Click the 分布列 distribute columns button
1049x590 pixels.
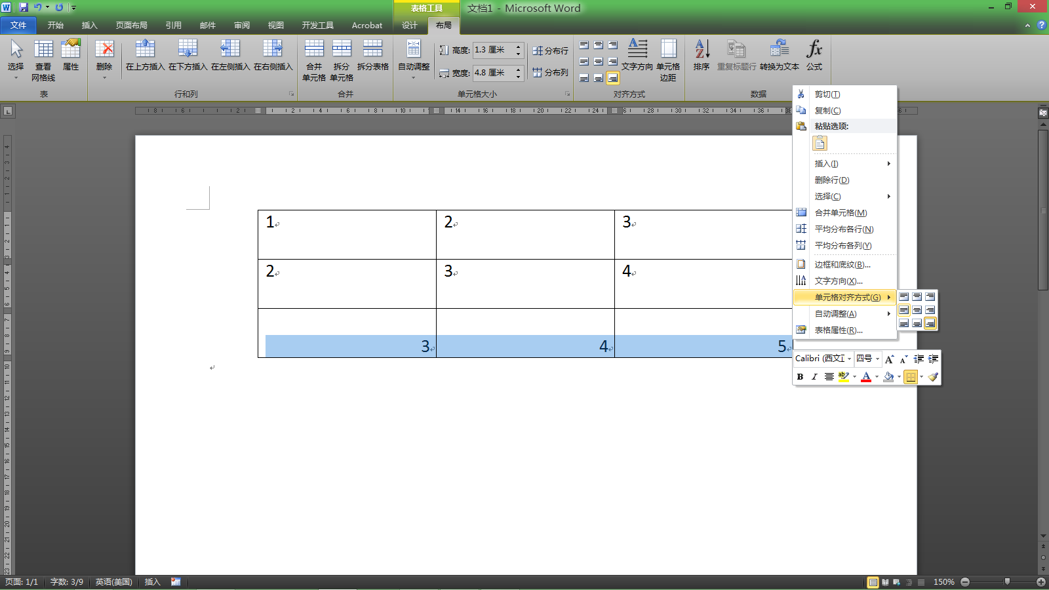tap(551, 73)
